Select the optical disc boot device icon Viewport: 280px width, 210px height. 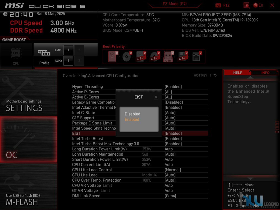[127, 57]
